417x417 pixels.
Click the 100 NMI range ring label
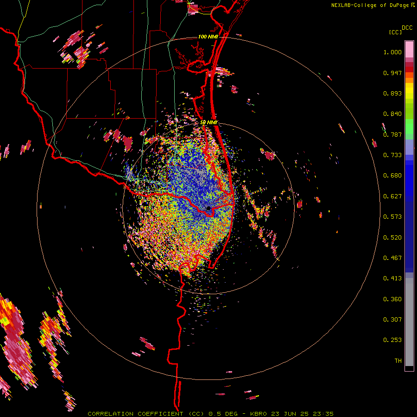click(x=208, y=37)
